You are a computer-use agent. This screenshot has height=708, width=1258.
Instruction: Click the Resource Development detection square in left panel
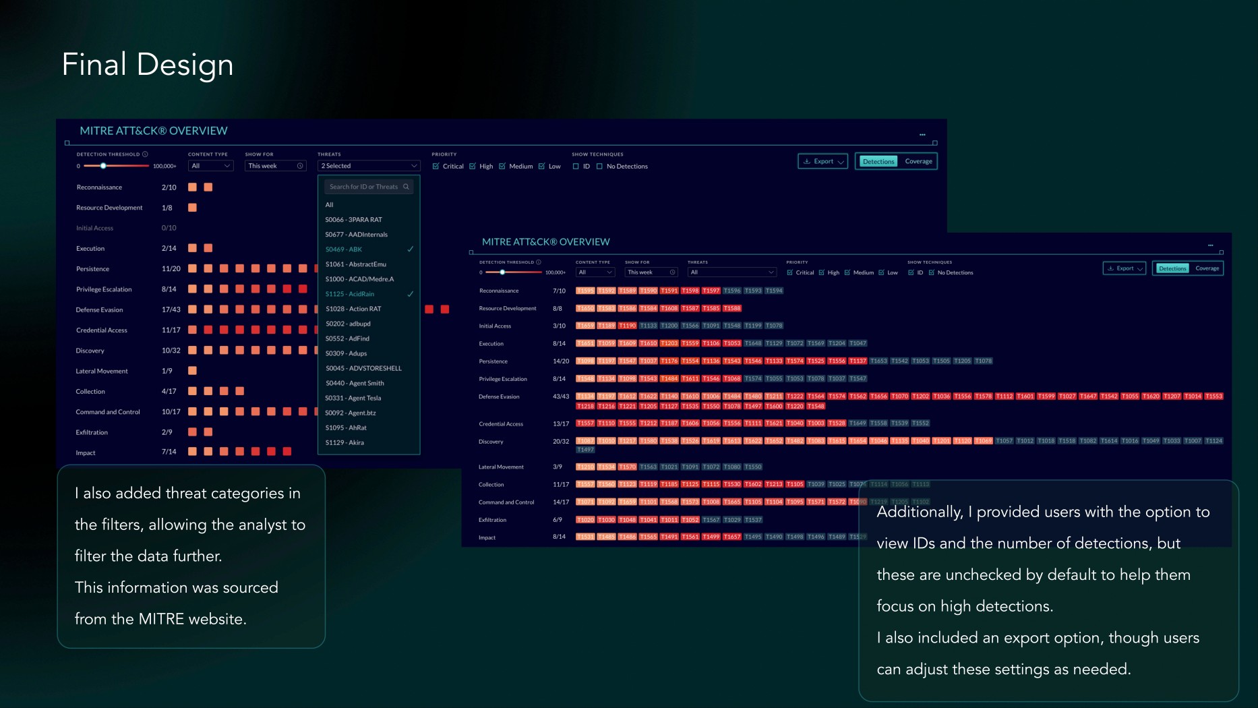(192, 208)
